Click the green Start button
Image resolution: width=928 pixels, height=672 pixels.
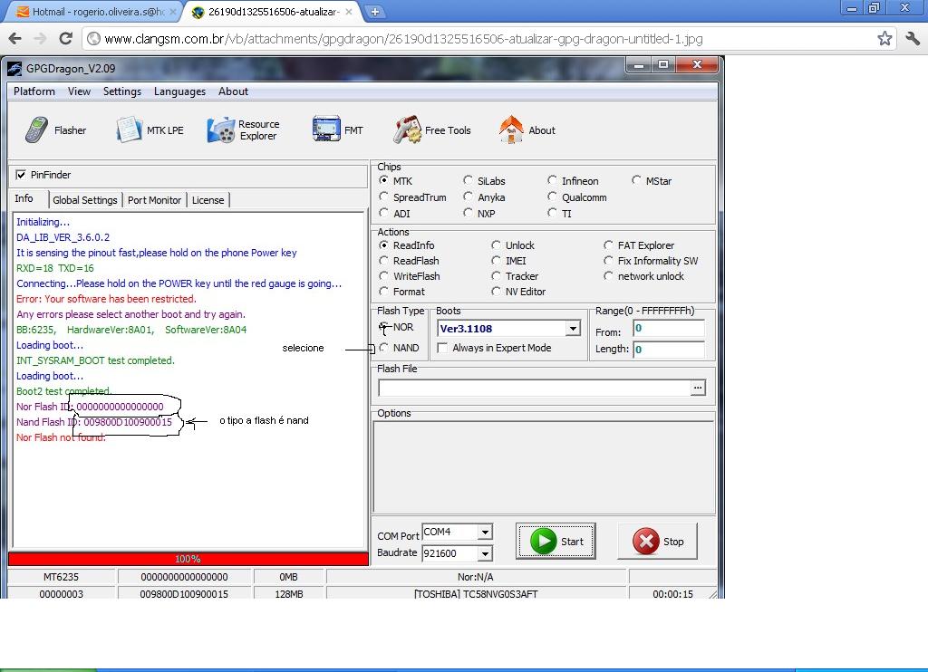pyautogui.click(x=556, y=542)
